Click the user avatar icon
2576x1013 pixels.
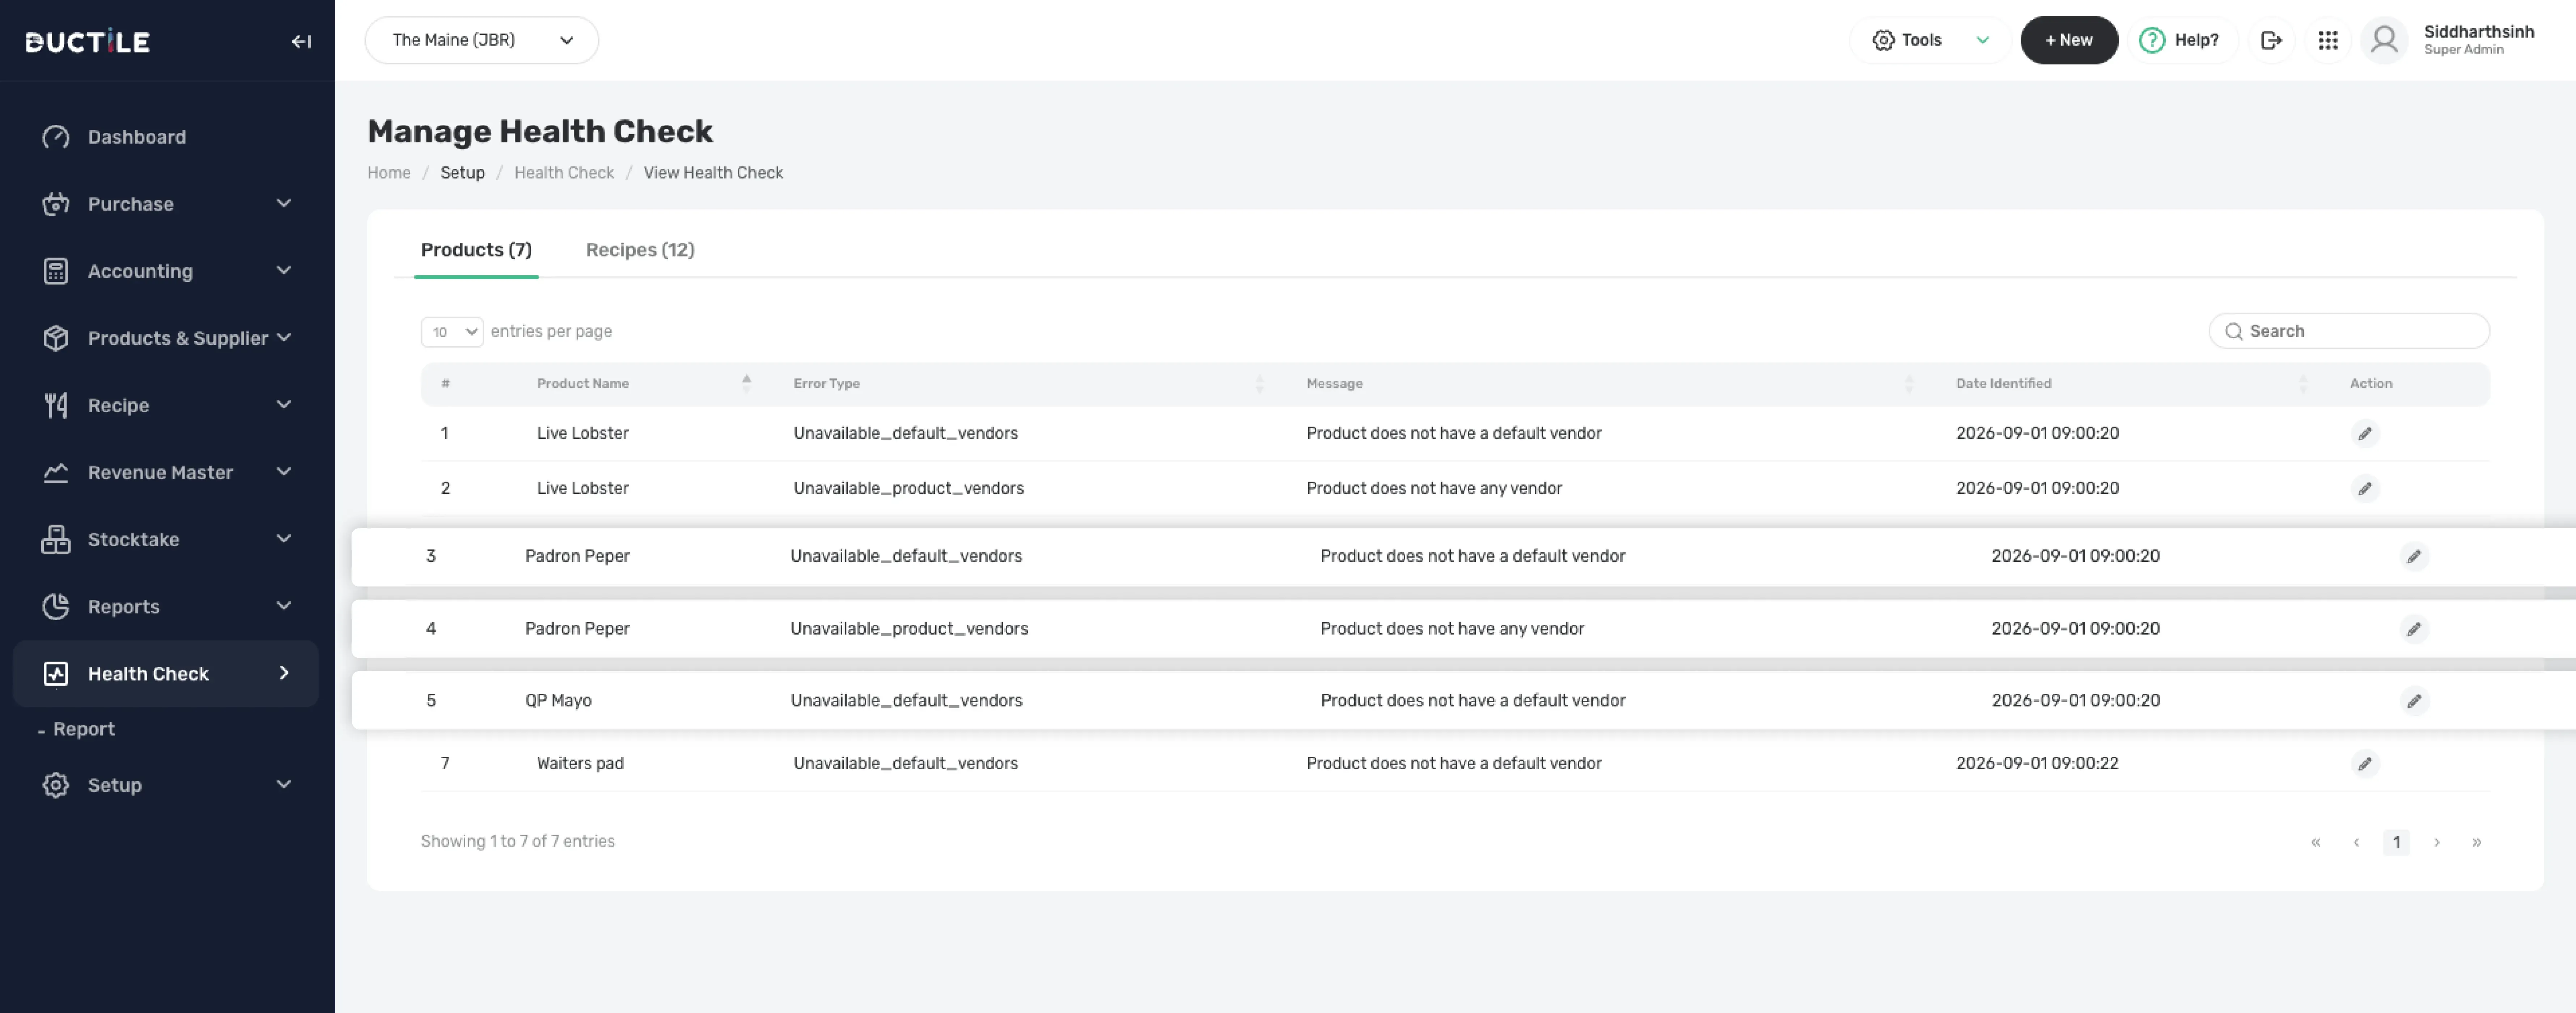pyautogui.click(x=2384, y=41)
